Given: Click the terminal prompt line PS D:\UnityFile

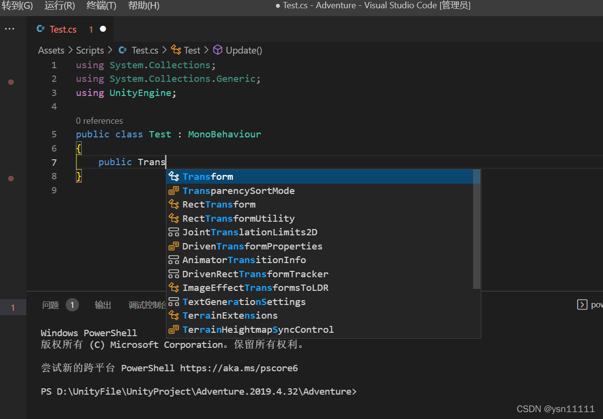Looking at the screenshot, I should click(199, 391).
